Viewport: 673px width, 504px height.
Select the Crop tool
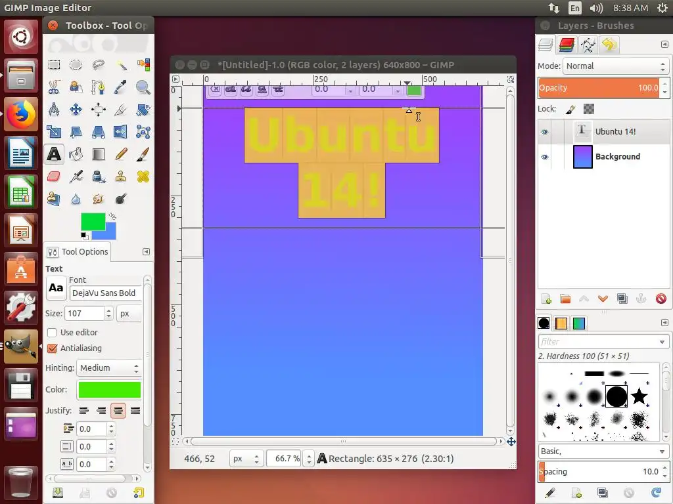121,110
